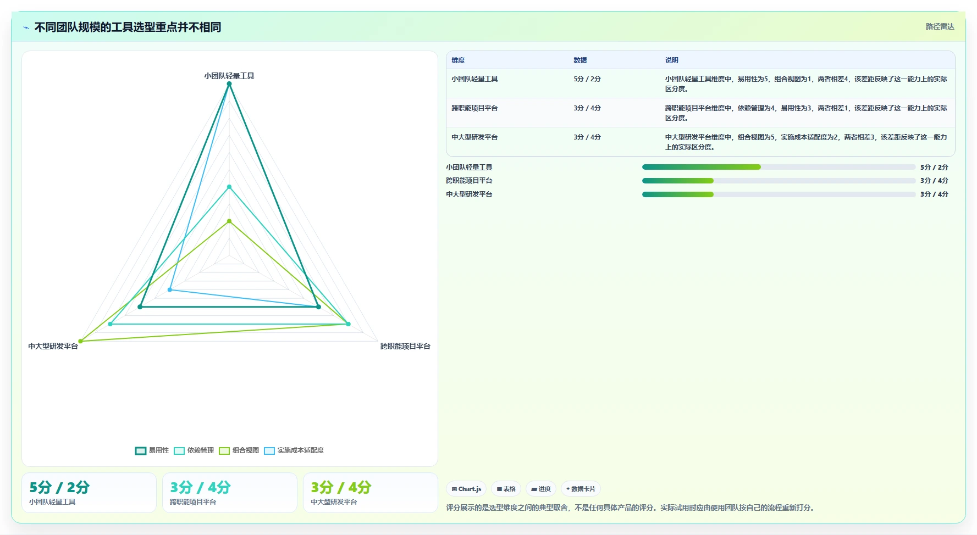Click the Chart.js tag
The image size is (977, 535).
(x=466, y=489)
